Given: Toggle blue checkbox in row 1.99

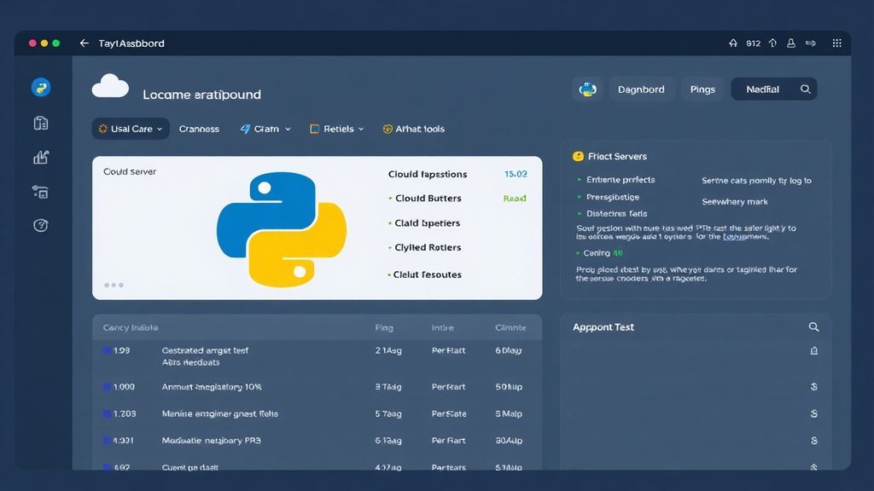Looking at the screenshot, I should [x=107, y=350].
